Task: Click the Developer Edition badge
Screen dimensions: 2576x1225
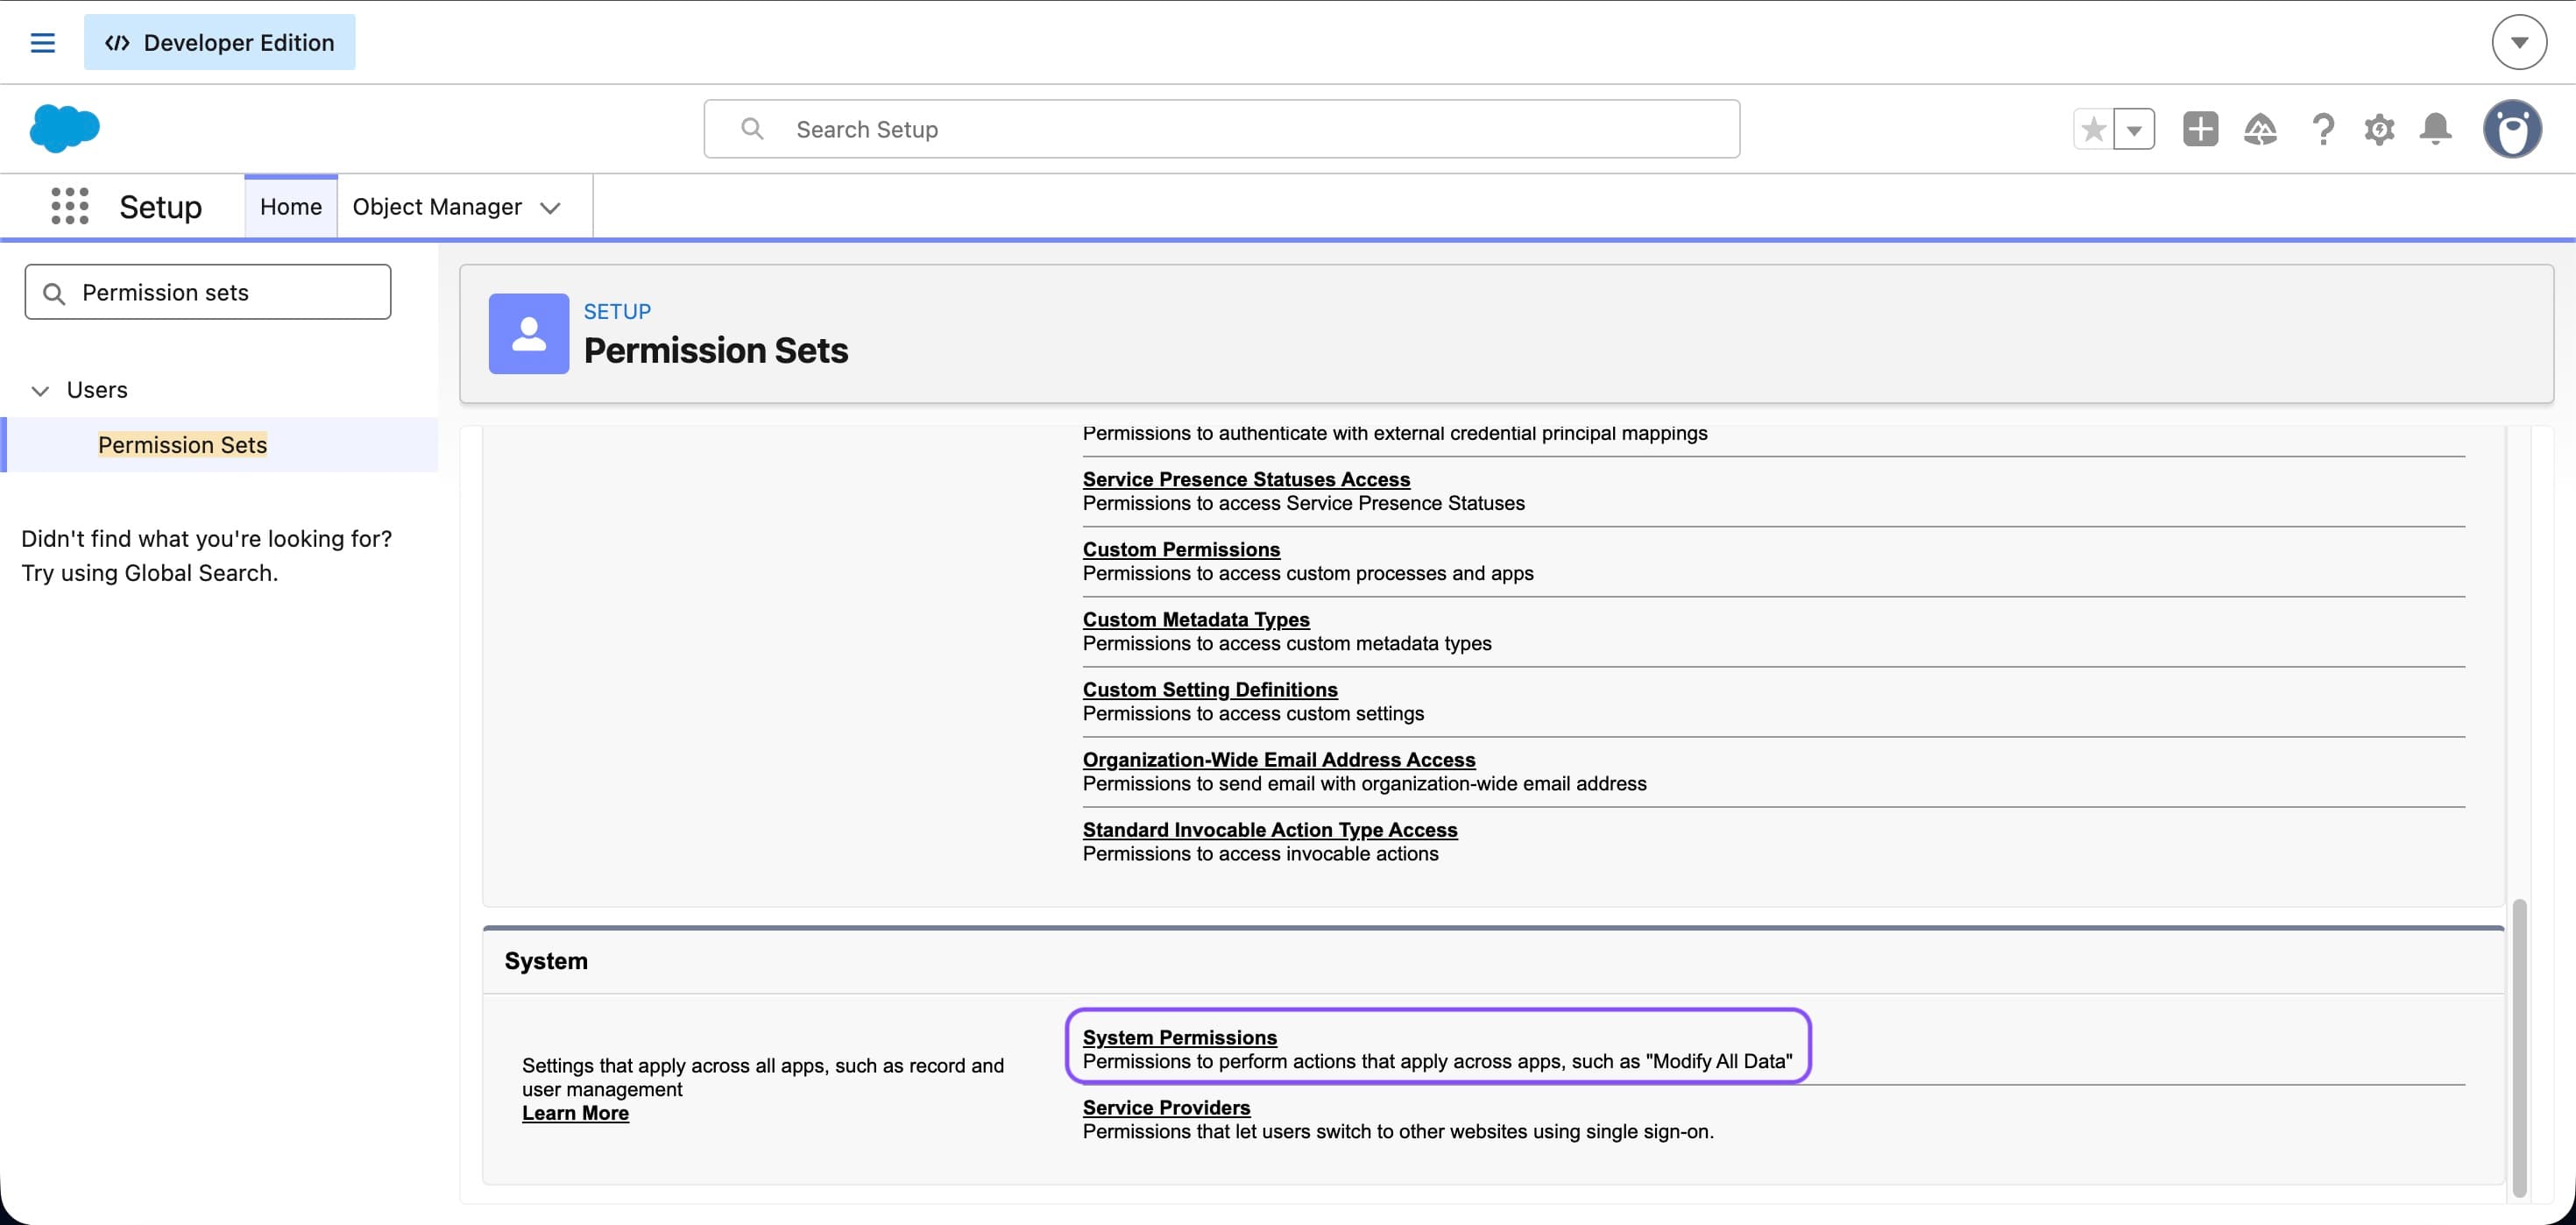Action: pyautogui.click(x=219, y=42)
